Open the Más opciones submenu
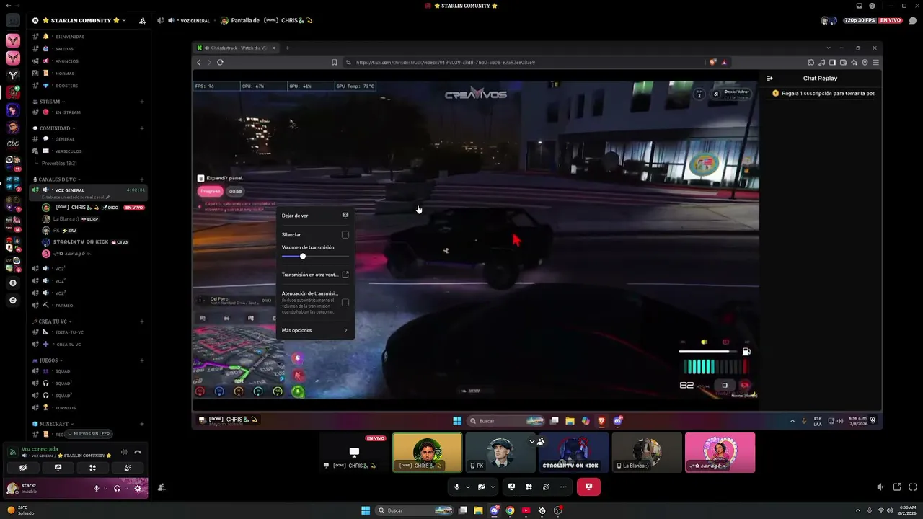 pyautogui.click(x=315, y=330)
